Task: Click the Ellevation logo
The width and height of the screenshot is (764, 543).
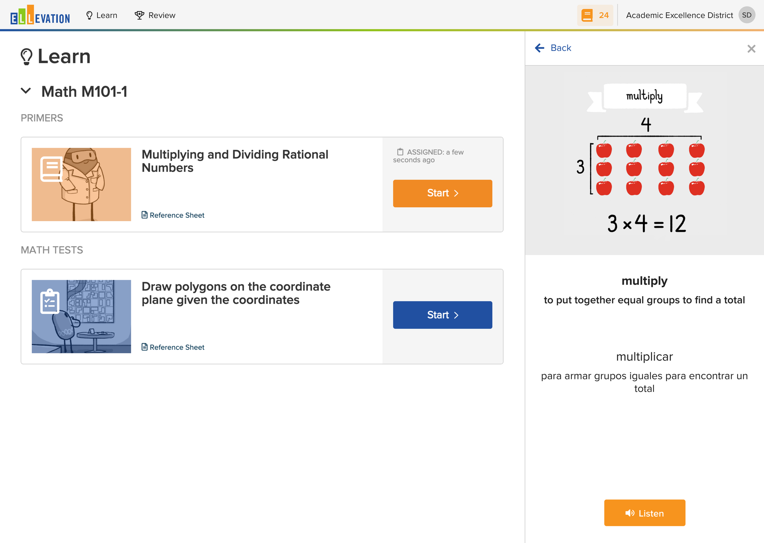Action: click(x=40, y=15)
